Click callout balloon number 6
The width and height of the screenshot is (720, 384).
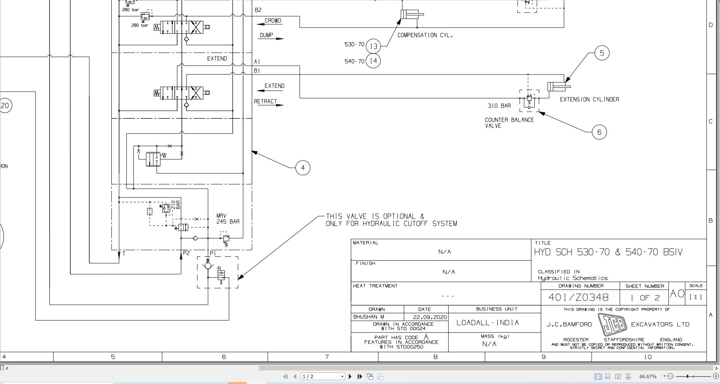pos(599,132)
